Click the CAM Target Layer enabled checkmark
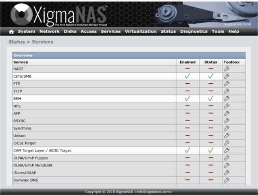This screenshot has width=258, height=195. tap(187, 150)
